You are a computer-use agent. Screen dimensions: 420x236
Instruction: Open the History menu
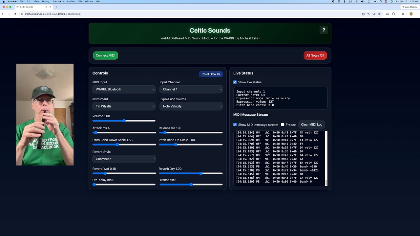pos(46,2)
